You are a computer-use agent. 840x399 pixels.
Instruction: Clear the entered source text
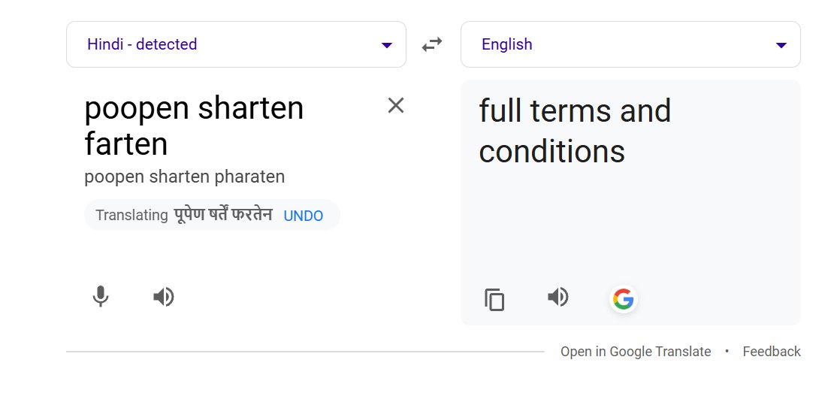point(396,106)
